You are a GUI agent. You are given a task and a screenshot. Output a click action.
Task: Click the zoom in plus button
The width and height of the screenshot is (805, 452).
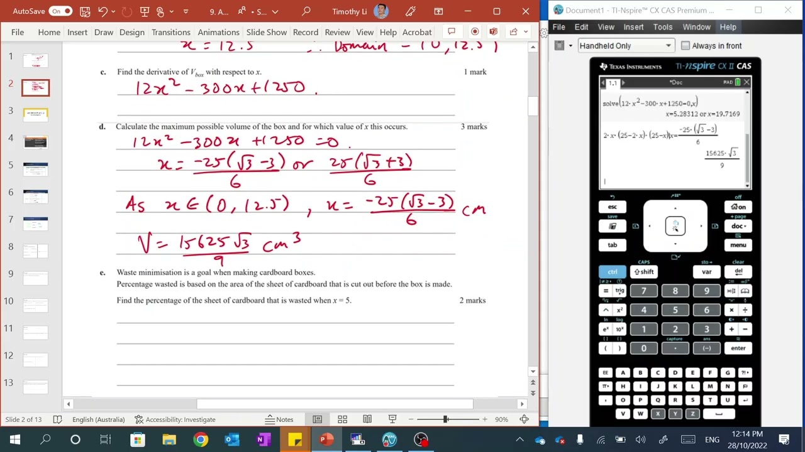[484, 419]
